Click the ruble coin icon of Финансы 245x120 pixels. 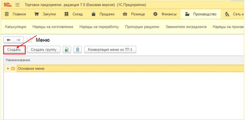click(x=155, y=14)
